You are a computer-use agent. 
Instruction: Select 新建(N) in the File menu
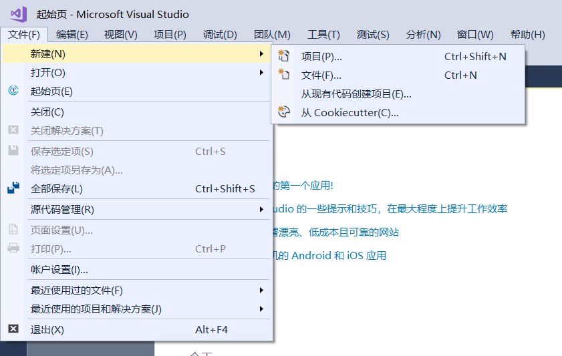136,53
